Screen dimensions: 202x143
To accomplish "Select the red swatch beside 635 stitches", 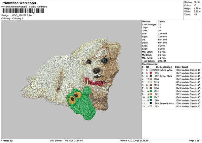I will (x=150, y=73).
